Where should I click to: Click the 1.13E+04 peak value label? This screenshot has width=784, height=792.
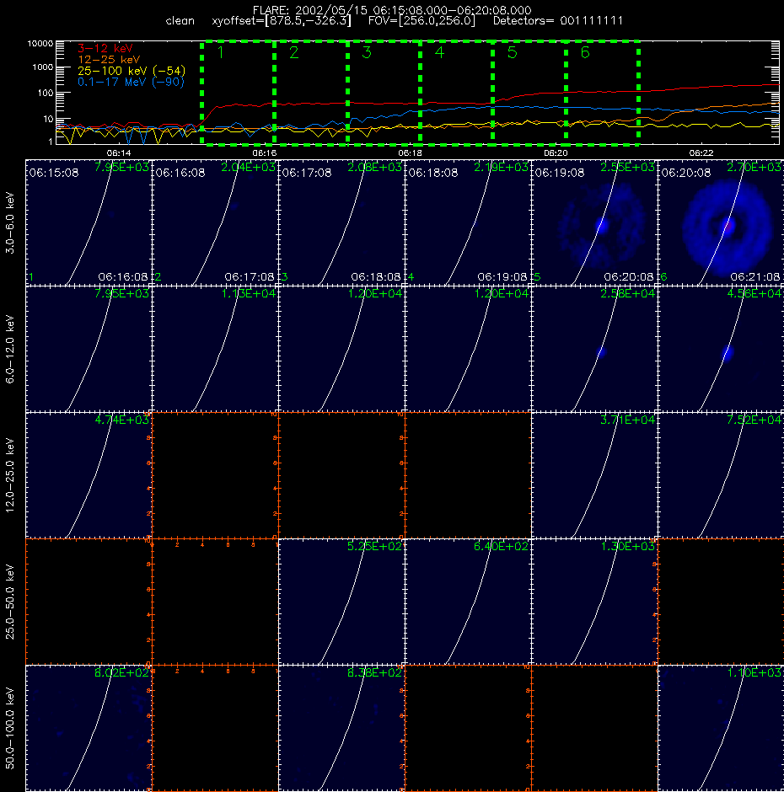click(250, 293)
